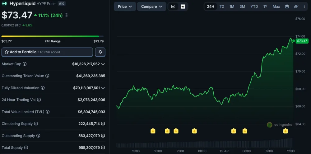Open Total Value Locked info icon

point(47,112)
